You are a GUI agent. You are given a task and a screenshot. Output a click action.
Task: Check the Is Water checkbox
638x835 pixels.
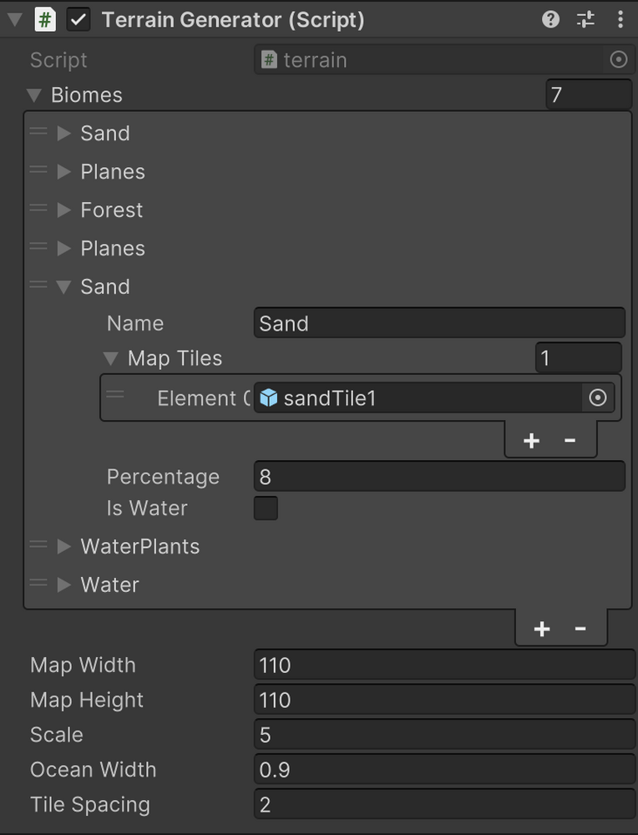coord(266,509)
